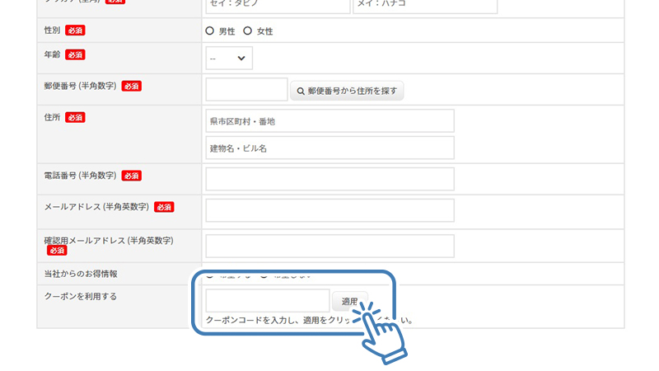Viewport: 659px width, 371px height.
Task: Focus the 電話番号 phone number field
Action: 329,179
